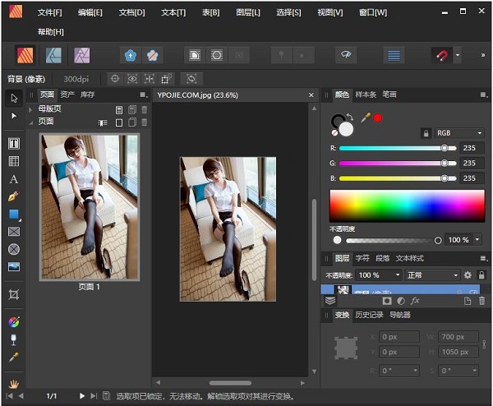Collapse the 页面 section triangle

[31, 122]
